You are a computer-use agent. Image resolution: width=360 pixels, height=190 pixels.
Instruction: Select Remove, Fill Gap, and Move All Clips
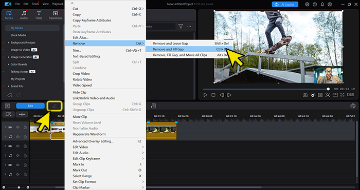point(189,55)
